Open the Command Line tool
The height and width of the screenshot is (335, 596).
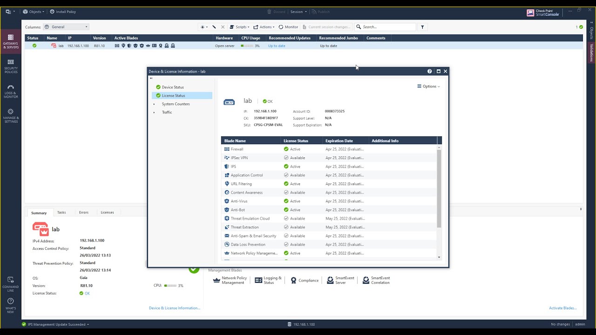pos(11,284)
